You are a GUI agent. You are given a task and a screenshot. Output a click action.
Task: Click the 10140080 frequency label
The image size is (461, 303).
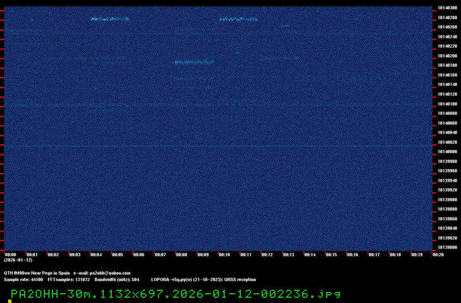click(x=447, y=113)
